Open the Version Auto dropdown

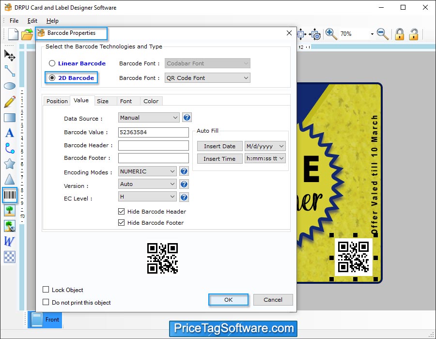click(147, 184)
